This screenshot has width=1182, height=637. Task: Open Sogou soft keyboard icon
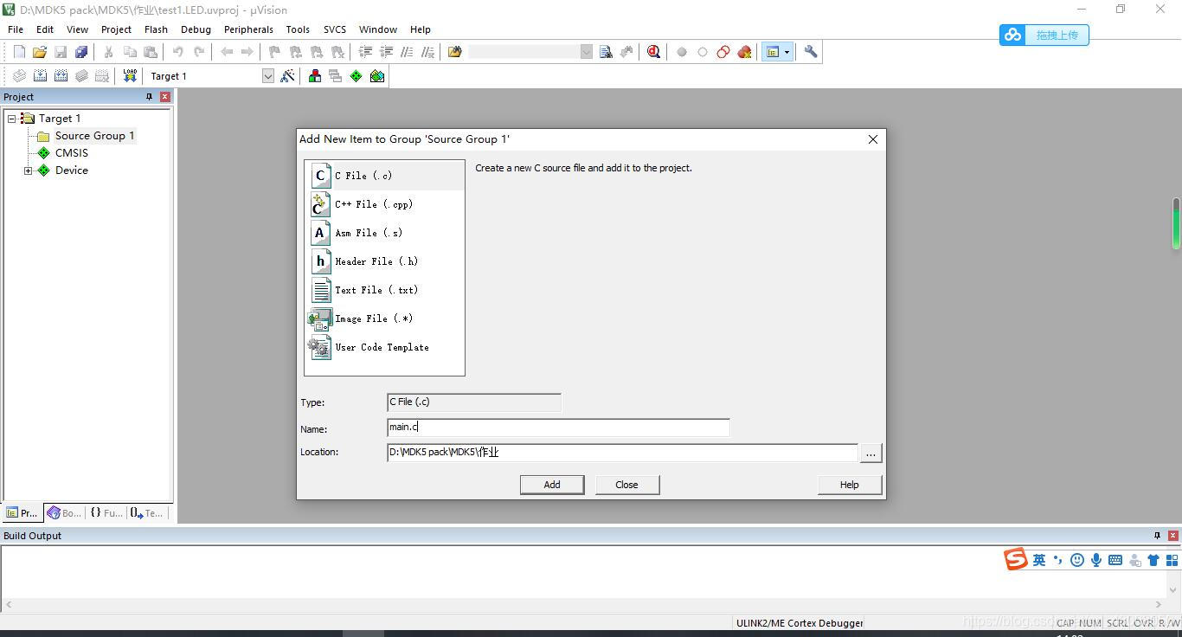[x=1115, y=560]
